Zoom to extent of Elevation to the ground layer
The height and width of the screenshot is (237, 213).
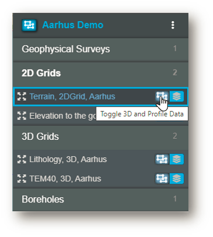tap(22, 116)
